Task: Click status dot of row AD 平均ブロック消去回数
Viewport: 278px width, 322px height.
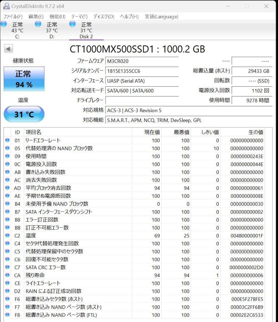Action: [x=7, y=188]
